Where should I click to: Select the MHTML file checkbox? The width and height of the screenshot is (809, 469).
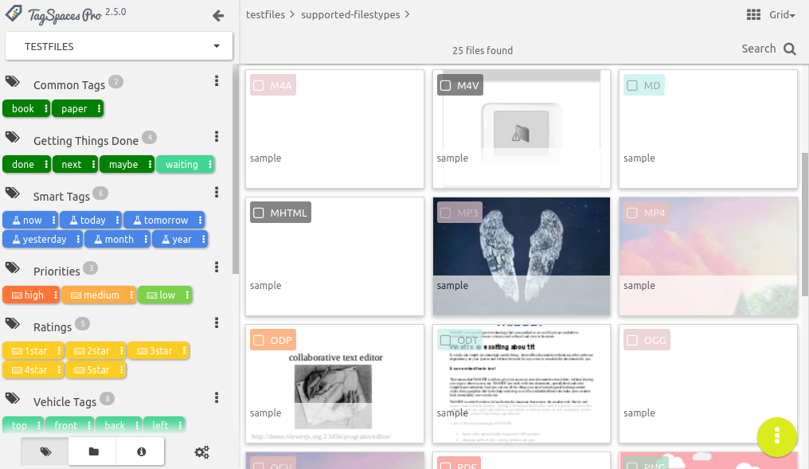259,213
